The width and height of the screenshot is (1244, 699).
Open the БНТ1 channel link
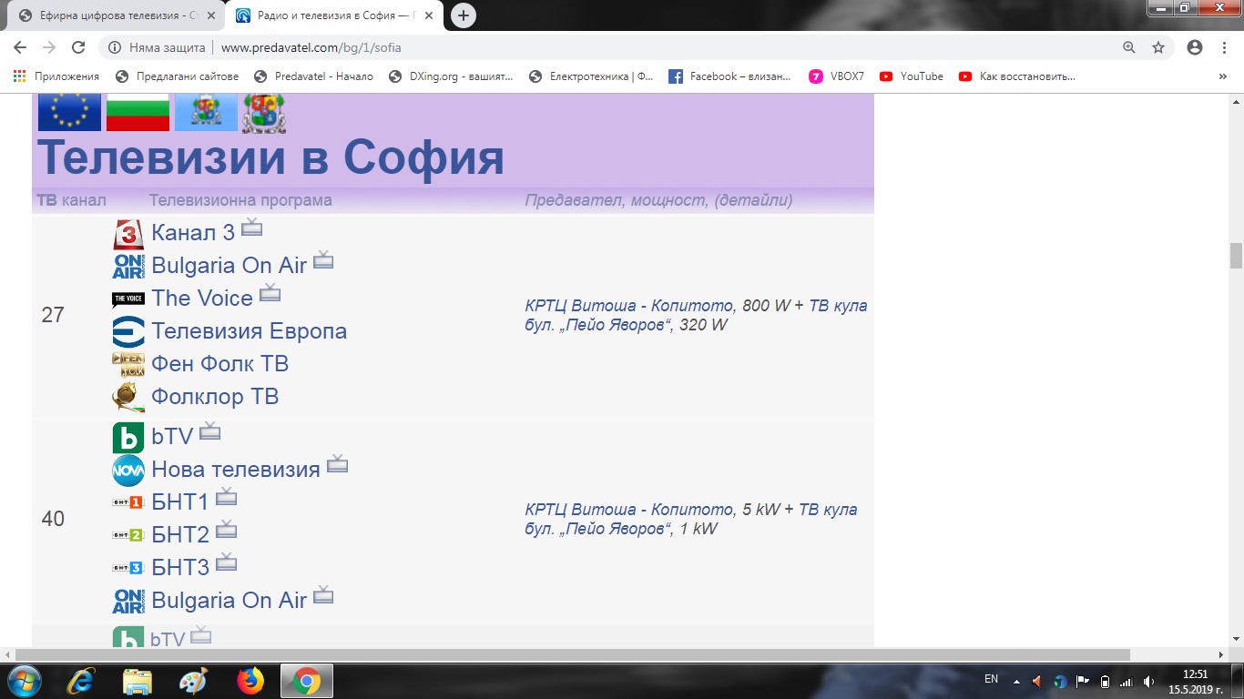click(179, 501)
